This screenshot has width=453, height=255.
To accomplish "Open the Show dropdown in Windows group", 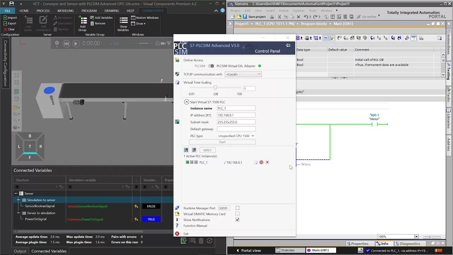I will tap(138, 24).
